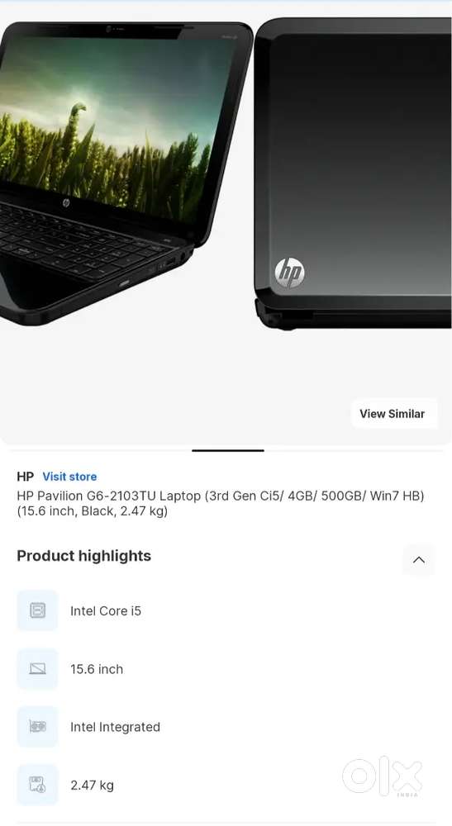Image resolution: width=452 pixels, height=826 pixels.
Task: Select the HP Pavilion G6-2103TU product title
Action: click(x=220, y=503)
